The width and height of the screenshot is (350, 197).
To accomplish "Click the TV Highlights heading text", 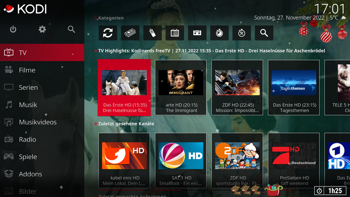I will pos(211,51).
